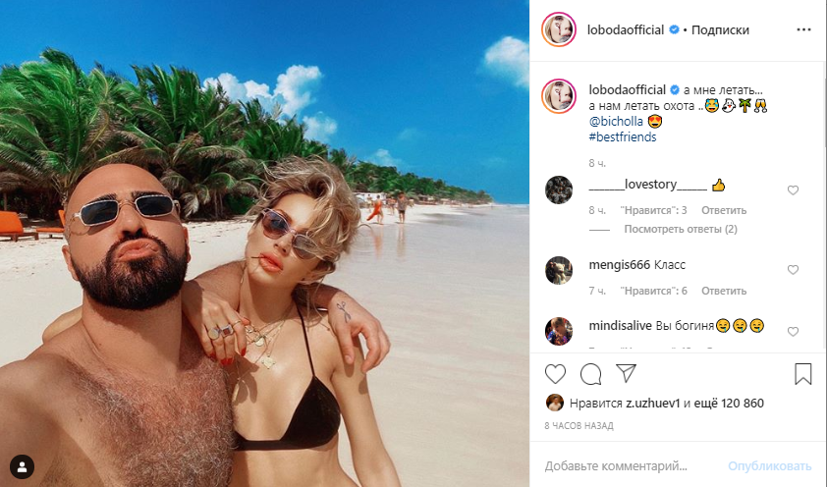
Task: Click Опубликовать to post comment
Action: coord(769,466)
